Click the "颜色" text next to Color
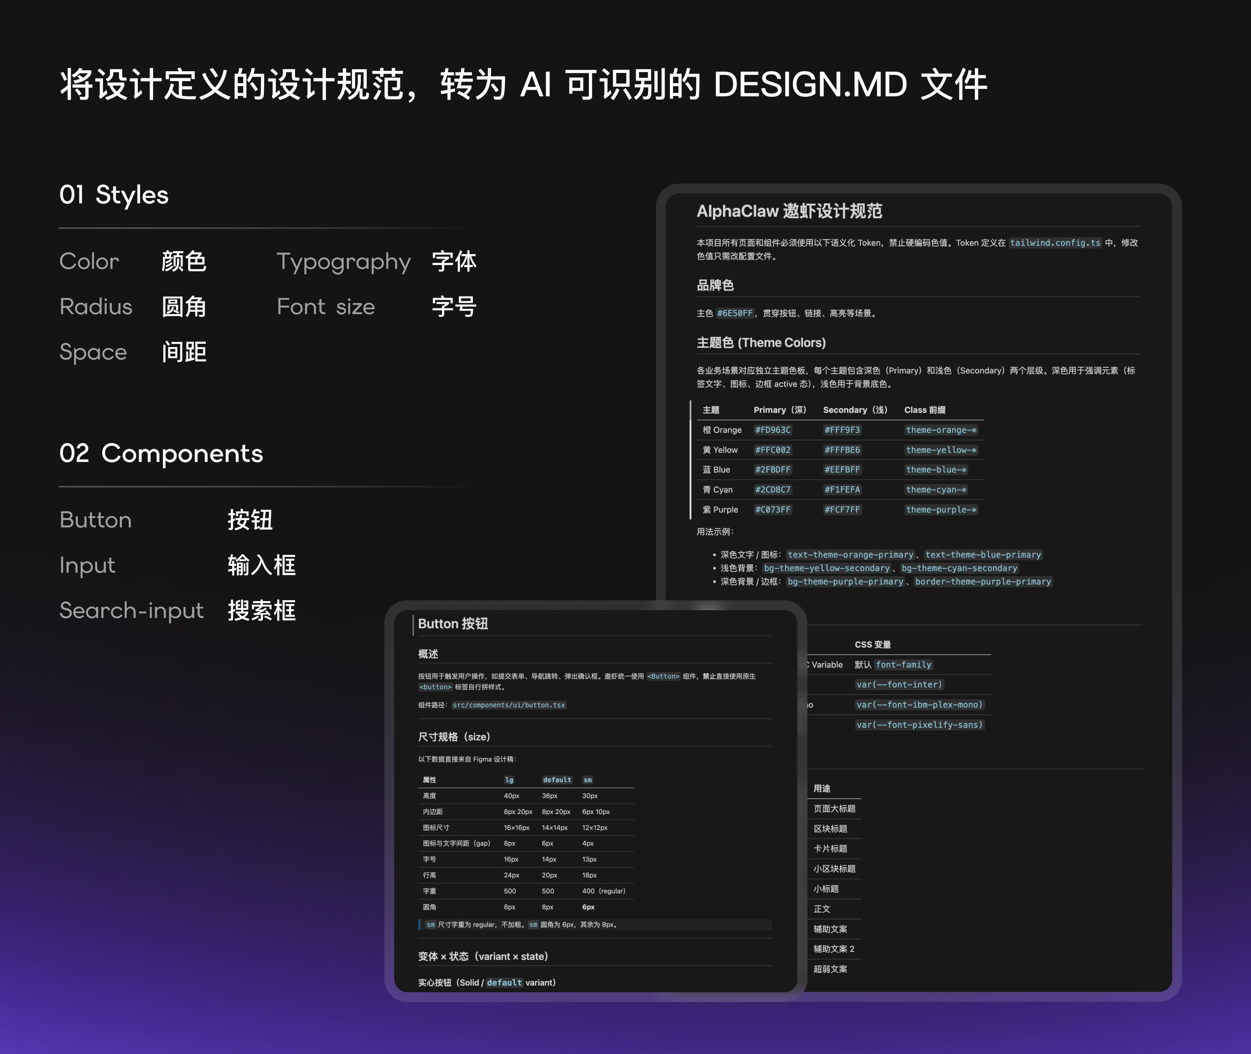Viewport: 1251px width, 1054px height. (x=184, y=261)
